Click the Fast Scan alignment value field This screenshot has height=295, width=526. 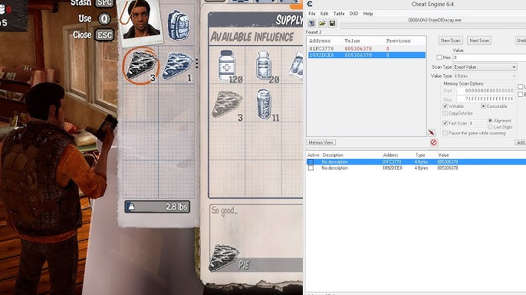tap(477, 123)
